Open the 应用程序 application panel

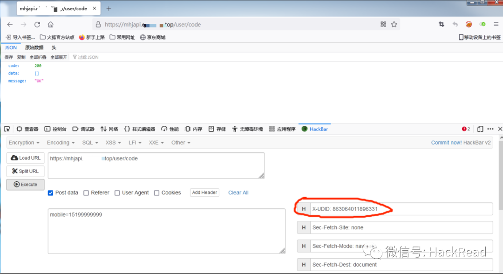[x=282, y=129]
